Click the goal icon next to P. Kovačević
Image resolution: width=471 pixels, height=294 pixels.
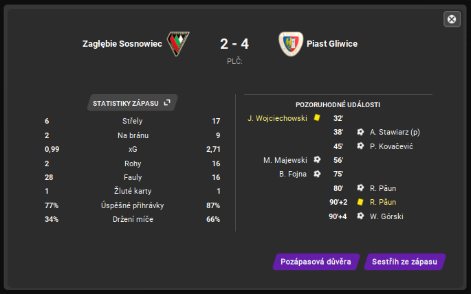click(360, 146)
